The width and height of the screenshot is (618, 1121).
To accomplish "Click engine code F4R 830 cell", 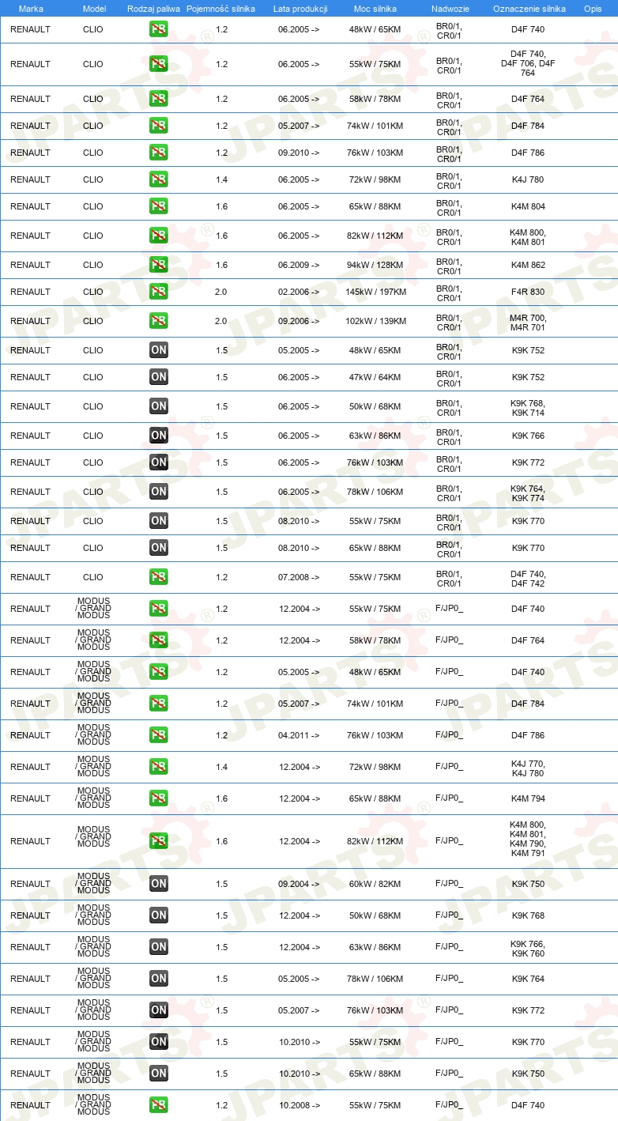I will [528, 292].
